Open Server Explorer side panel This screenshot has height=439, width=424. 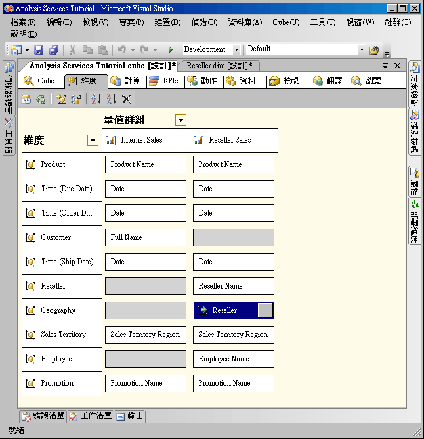9,88
